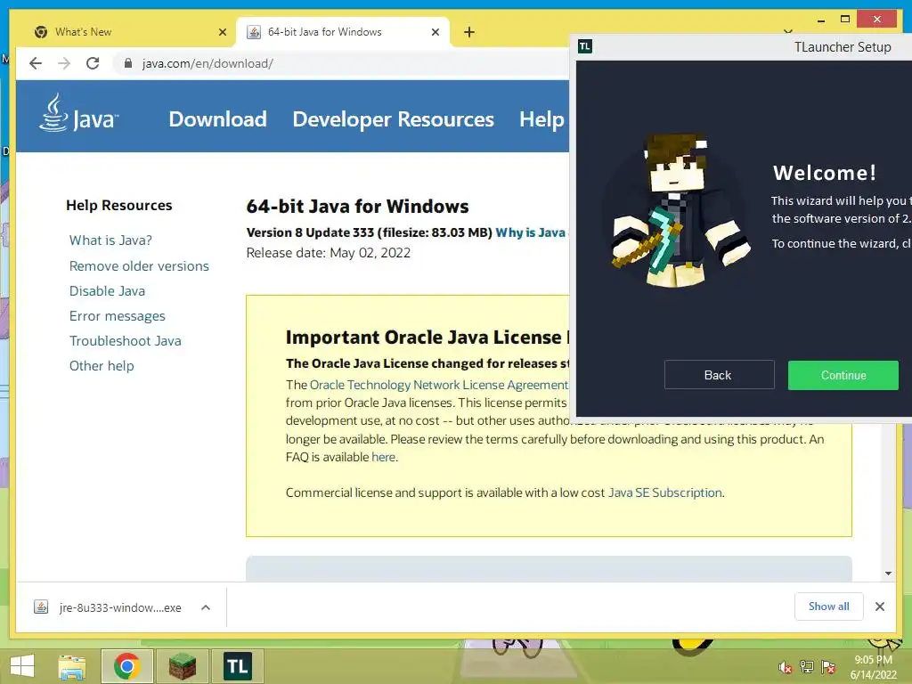
Task: Open the Java SE Subscription link
Action: point(664,493)
